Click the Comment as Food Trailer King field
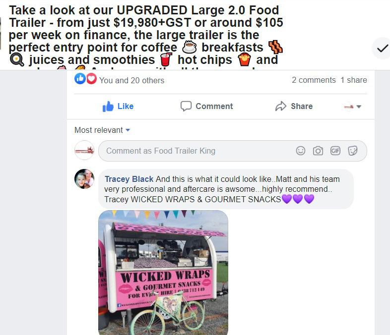390x335 pixels. [233, 151]
